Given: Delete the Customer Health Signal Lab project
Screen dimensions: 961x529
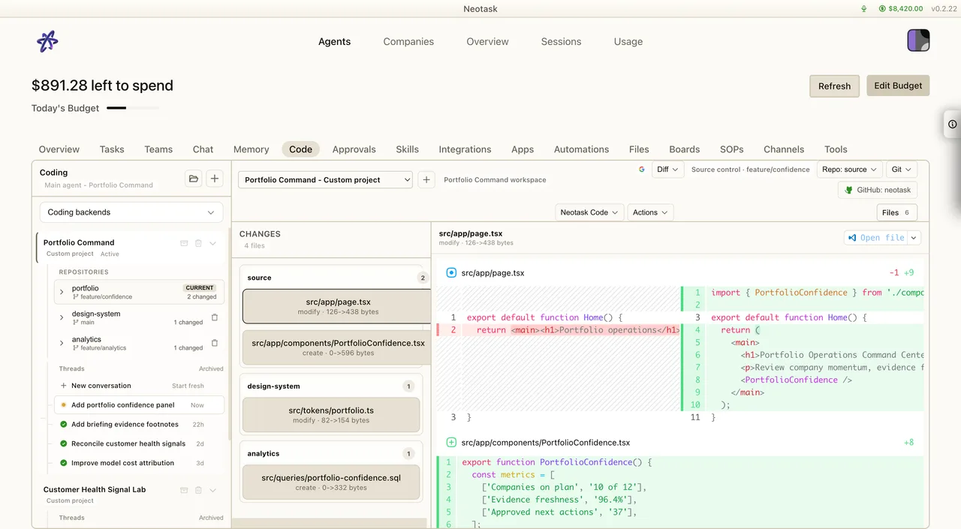Looking at the screenshot, I should point(198,490).
